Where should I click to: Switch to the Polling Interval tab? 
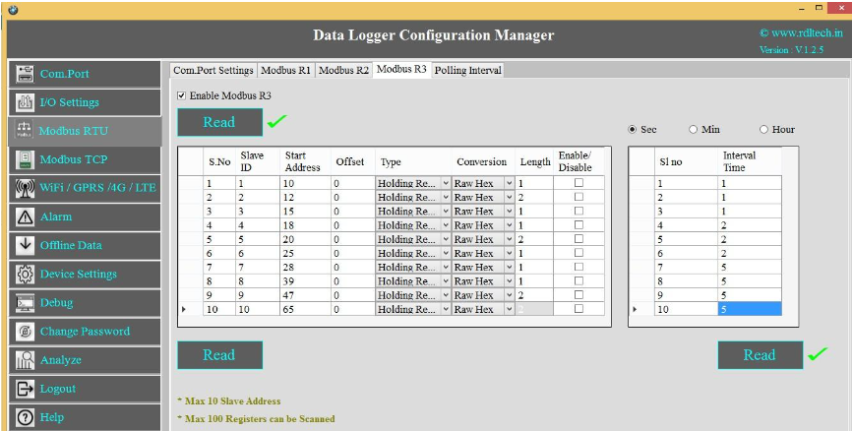pyautogui.click(x=467, y=71)
